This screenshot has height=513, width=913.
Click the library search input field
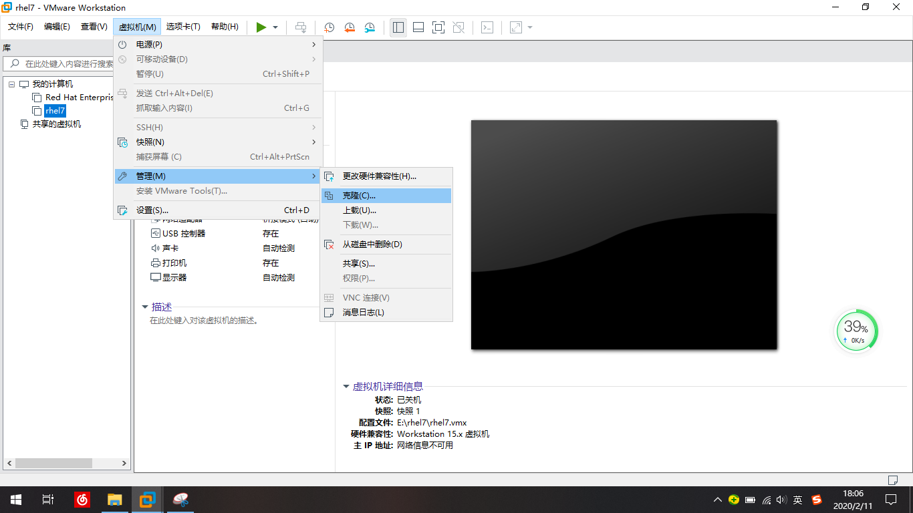(x=68, y=64)
